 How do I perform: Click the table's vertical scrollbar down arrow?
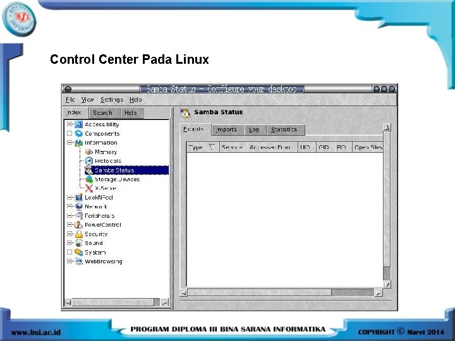[387, 284]
